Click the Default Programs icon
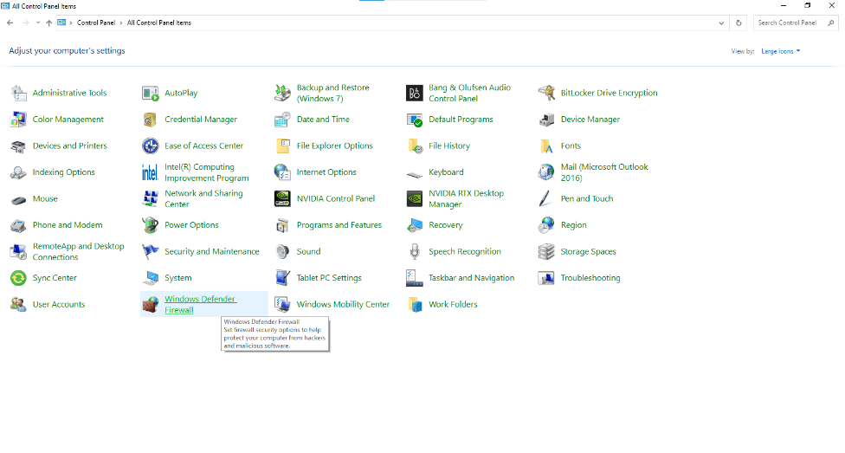Image resolution: width=845 pixels, height=453 pixels. pos(415,120)
